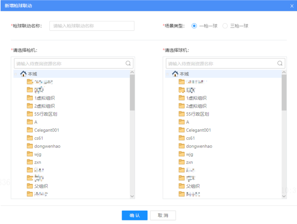Select the 三枪一球 scene type radio
The image size is (297, 224).
coord(225,26)
